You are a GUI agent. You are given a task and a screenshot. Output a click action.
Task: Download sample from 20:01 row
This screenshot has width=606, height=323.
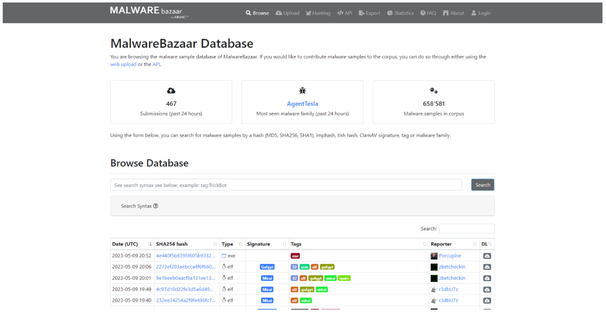[x=487, y=278]
